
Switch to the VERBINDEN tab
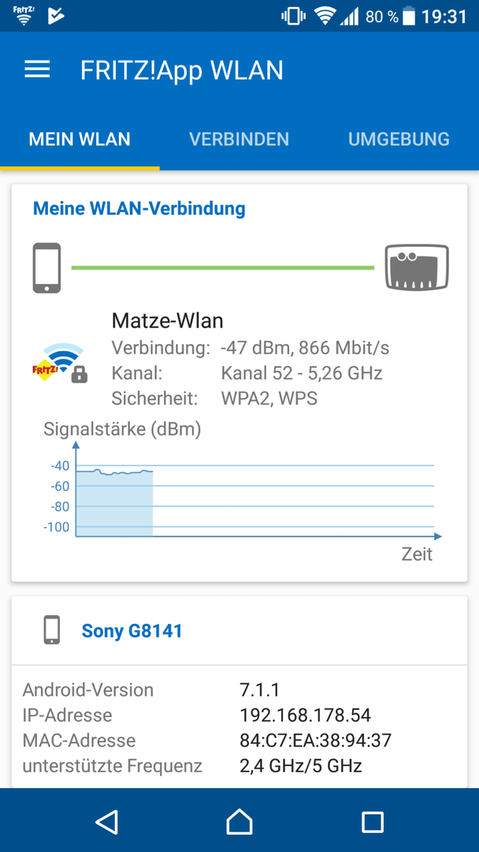point(239,139)
